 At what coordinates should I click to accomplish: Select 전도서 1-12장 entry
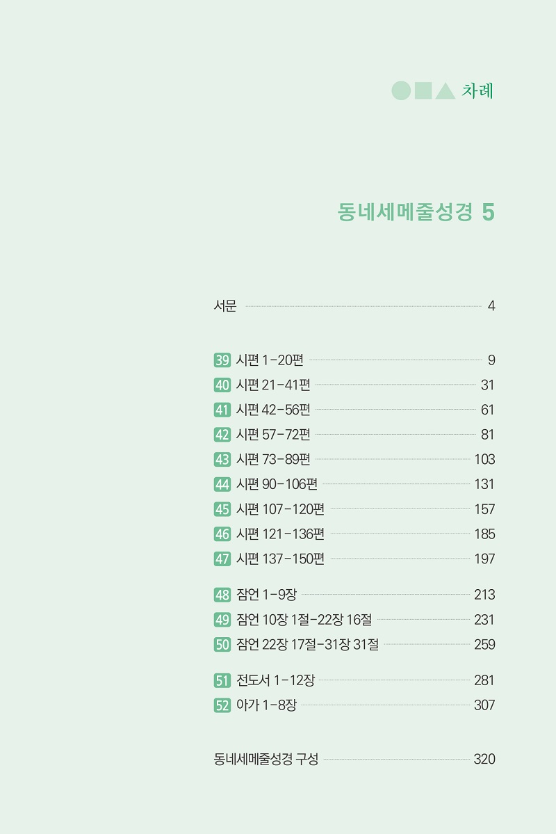(x=354, y=680)
